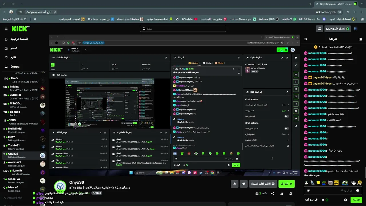This screenshot has width=366, height=206.
Task: Open Drops in the sidebar
Action: tap(12, 67)
